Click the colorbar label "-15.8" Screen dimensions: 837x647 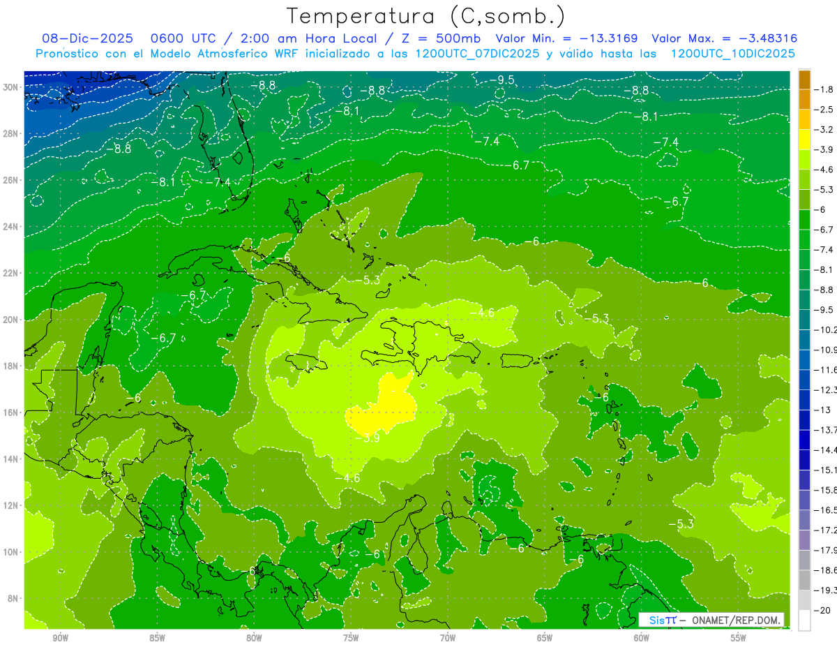tap(827, 490)
